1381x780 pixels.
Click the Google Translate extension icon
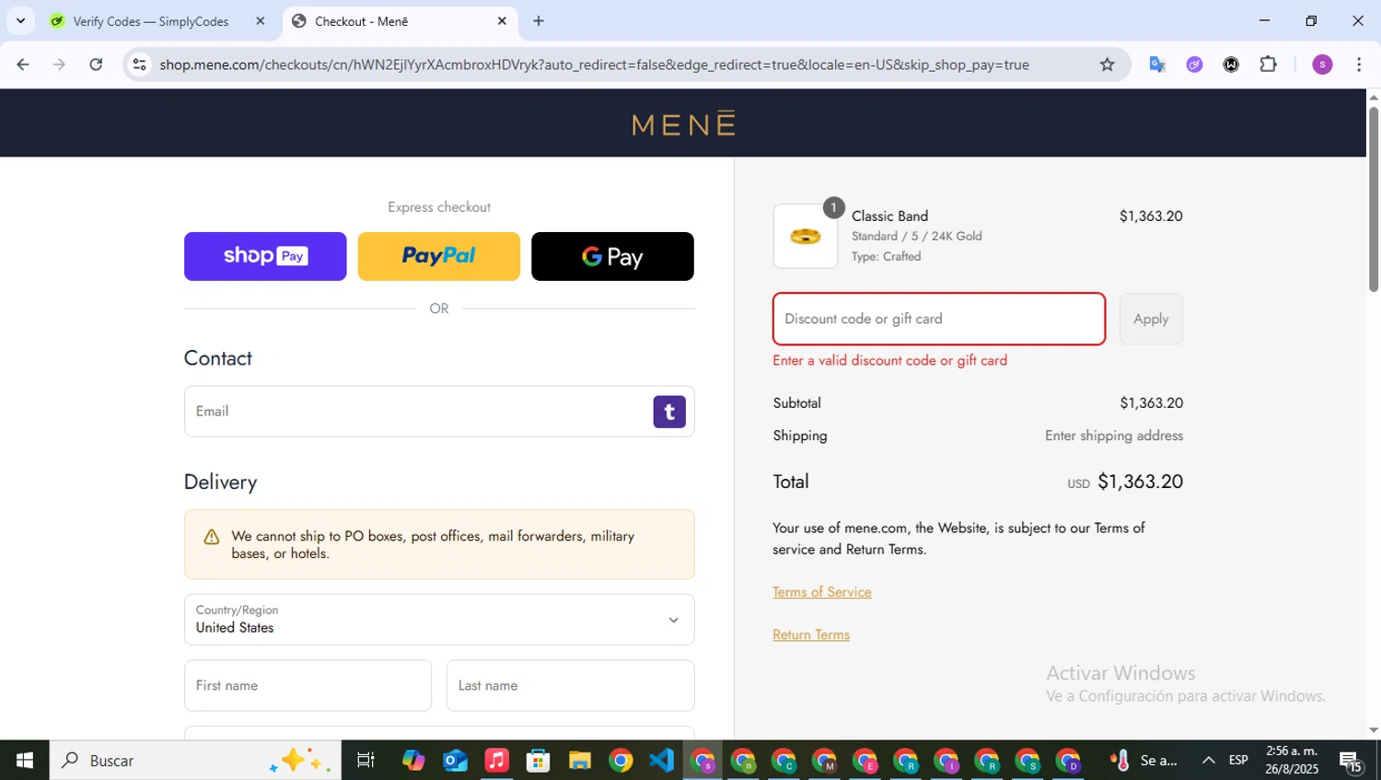(1157, 64)
